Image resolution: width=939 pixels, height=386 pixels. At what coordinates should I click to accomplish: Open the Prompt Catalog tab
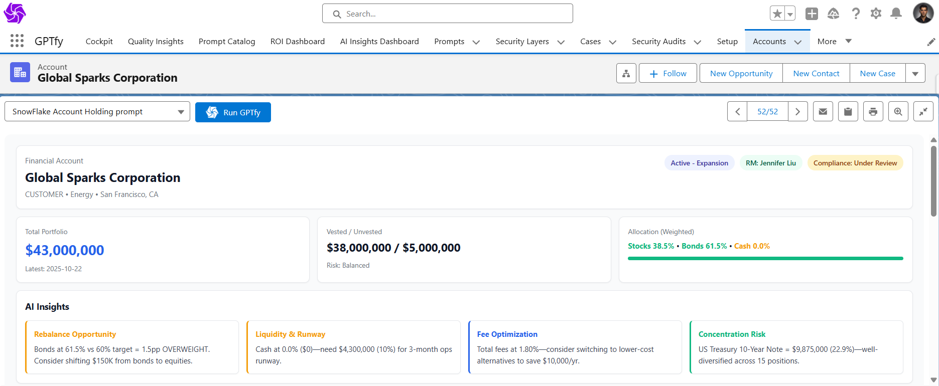coord(227,42)
